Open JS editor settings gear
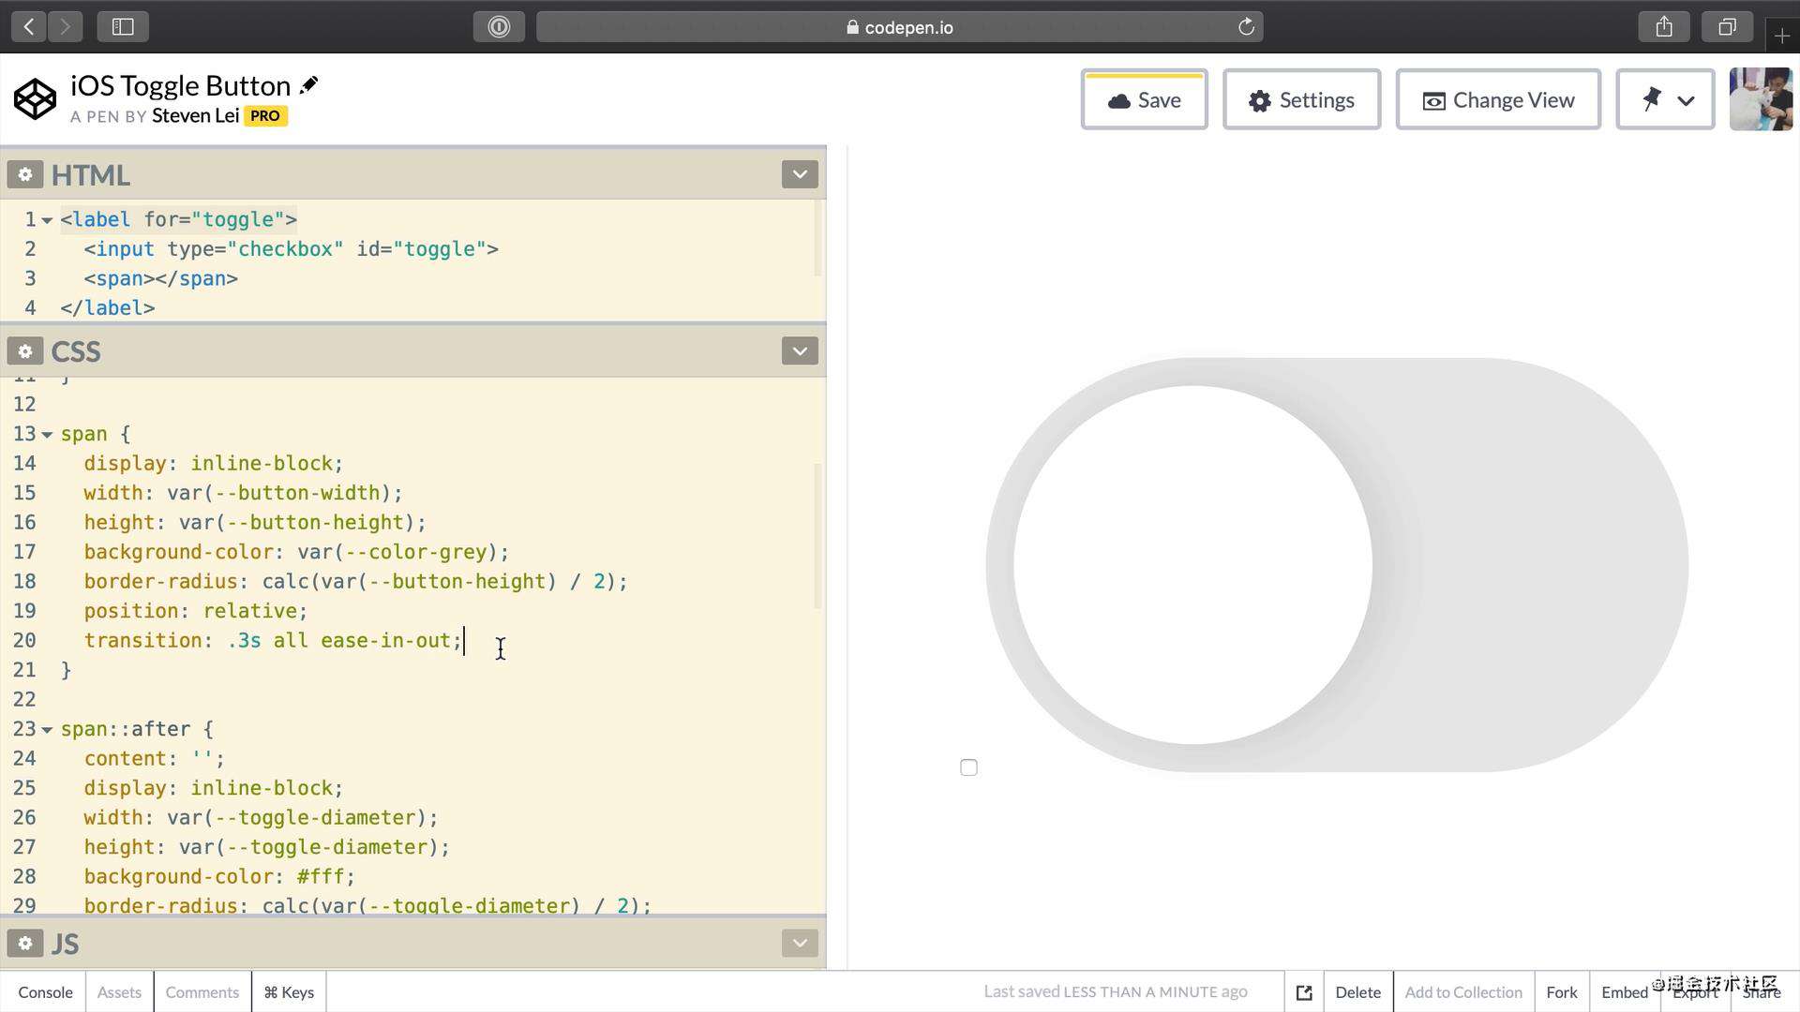The height and width of the screenshot is (1012, 1800). pos(25,944)
